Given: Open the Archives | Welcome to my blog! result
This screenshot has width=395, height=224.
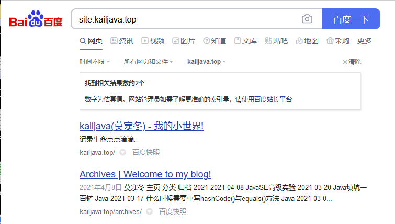Looking at the screenshot, I should pyautogui.click(x=145, y=174).
